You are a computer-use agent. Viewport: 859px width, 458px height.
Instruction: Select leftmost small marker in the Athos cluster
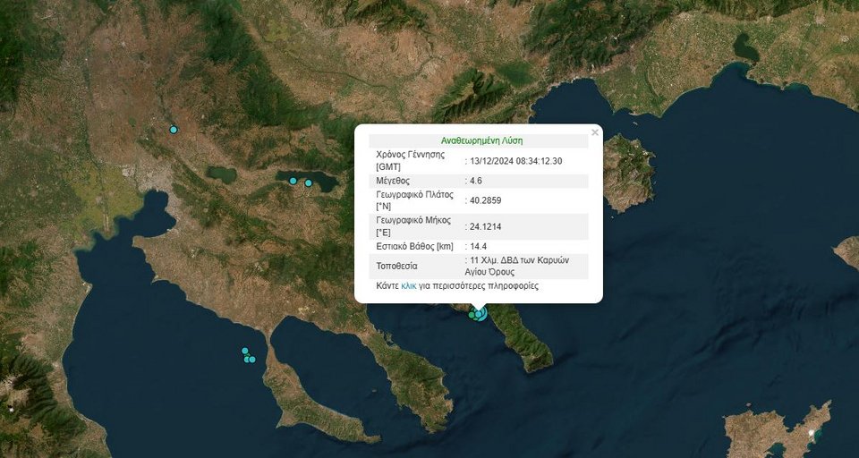tap(472, 315)
